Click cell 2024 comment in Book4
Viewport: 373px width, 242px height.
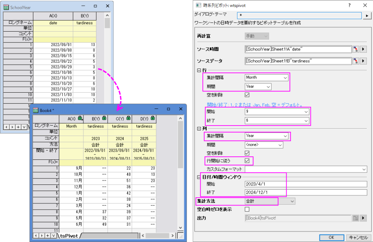coord(120,139)
